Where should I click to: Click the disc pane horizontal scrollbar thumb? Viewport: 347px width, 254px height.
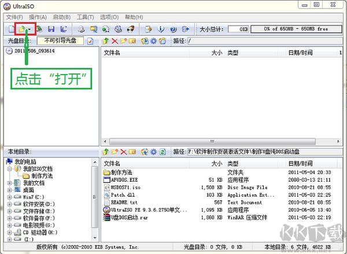(x=212, y=142)
